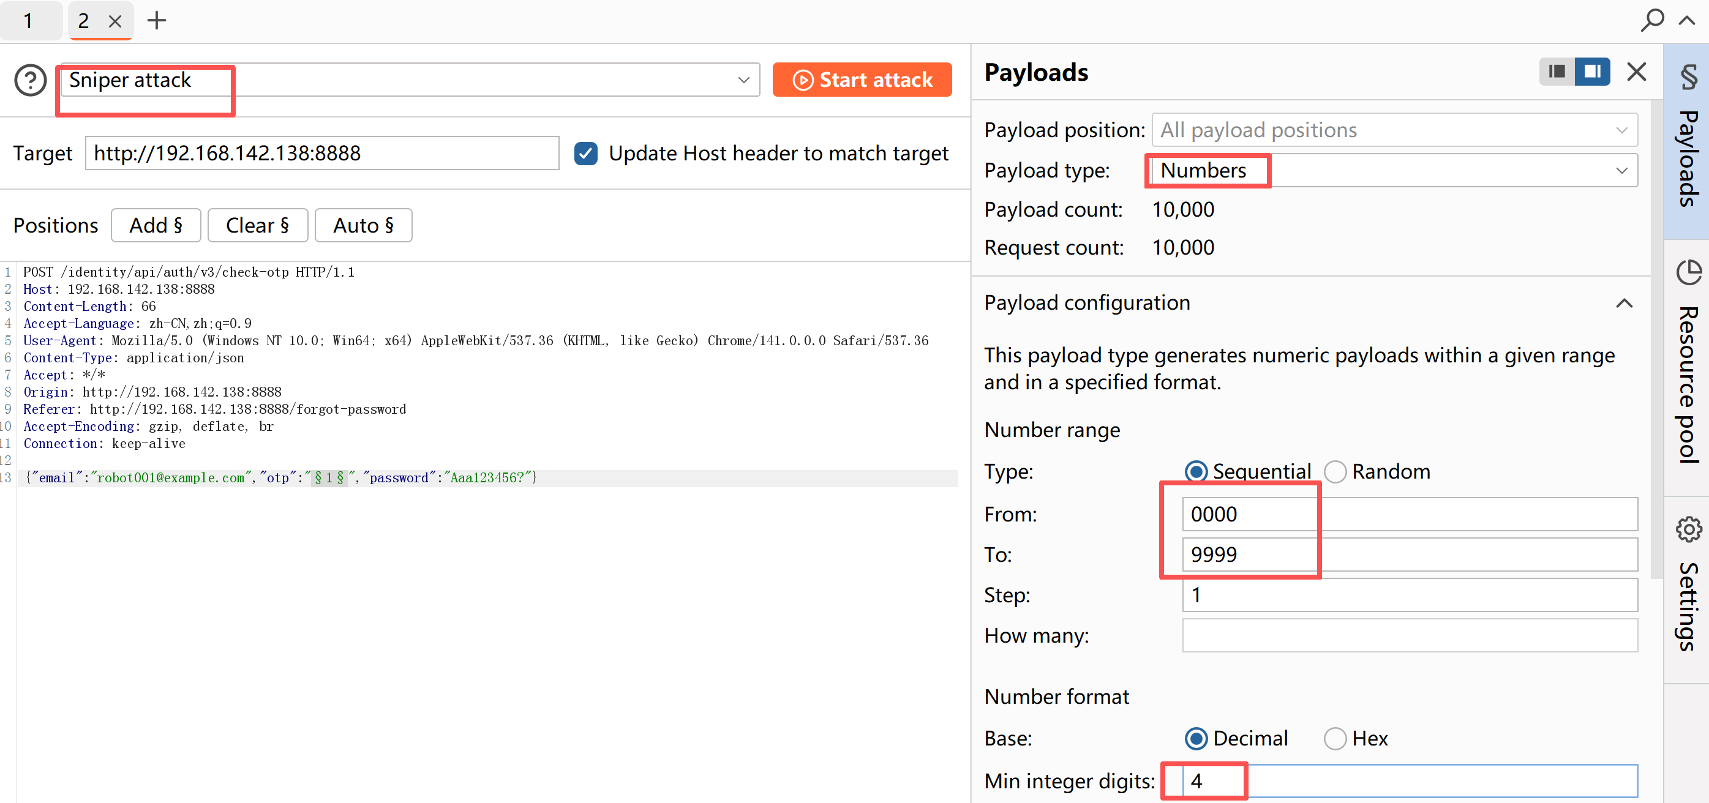Click the How many input field
The height and width of the screenshot is (803, 1709).
coord(1409,635)
